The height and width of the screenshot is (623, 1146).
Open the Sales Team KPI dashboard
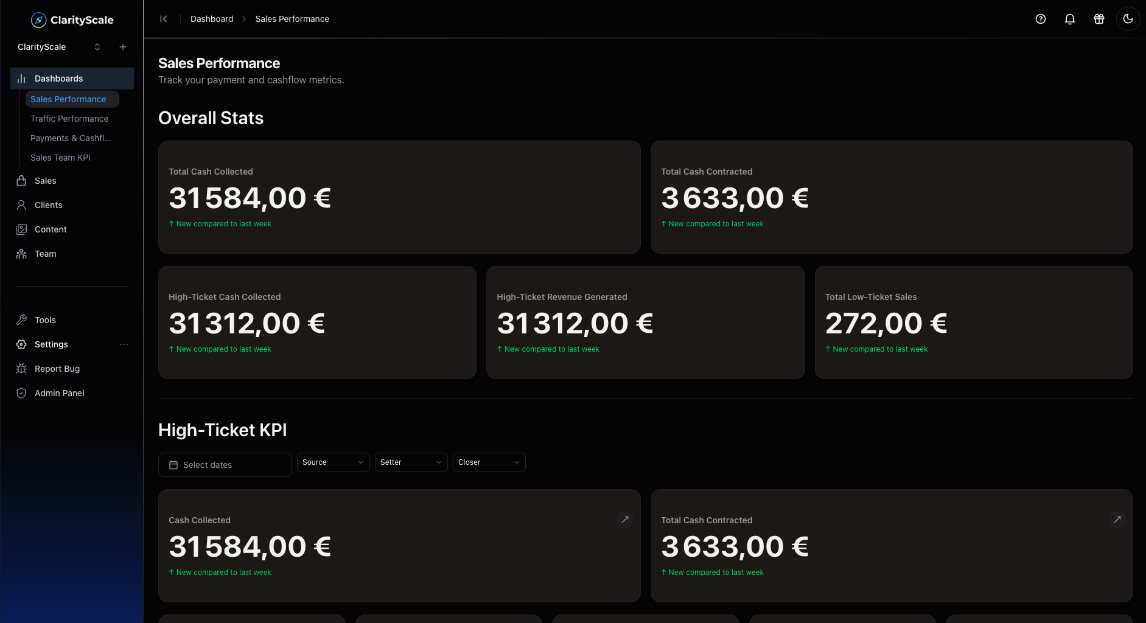click(60, 158)
